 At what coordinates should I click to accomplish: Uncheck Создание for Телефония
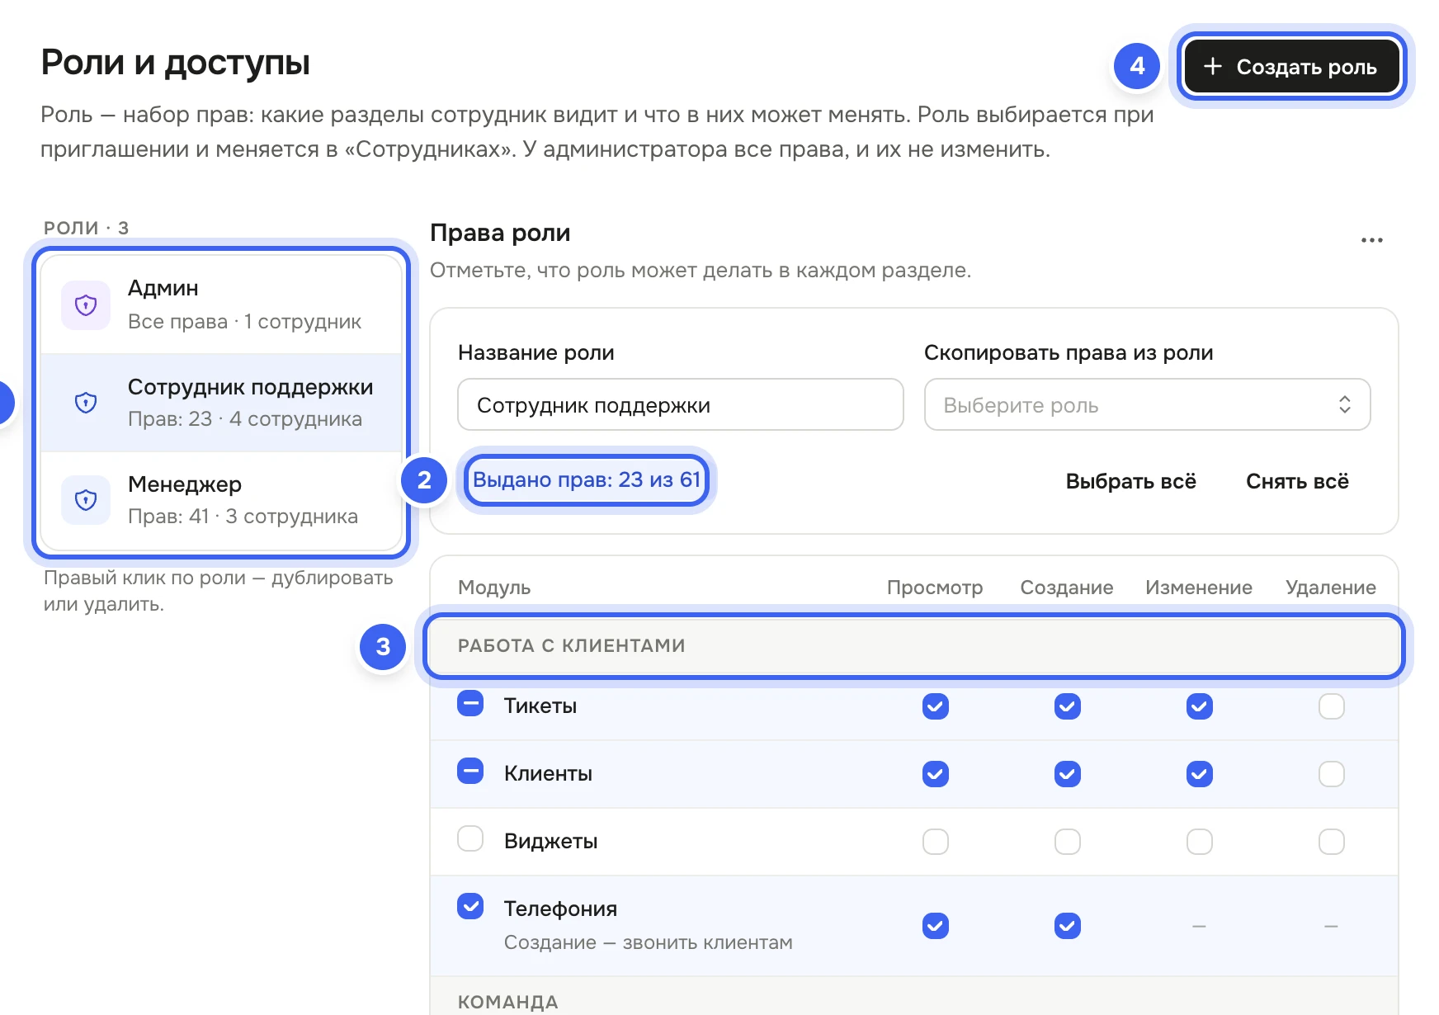(1068, 926)
